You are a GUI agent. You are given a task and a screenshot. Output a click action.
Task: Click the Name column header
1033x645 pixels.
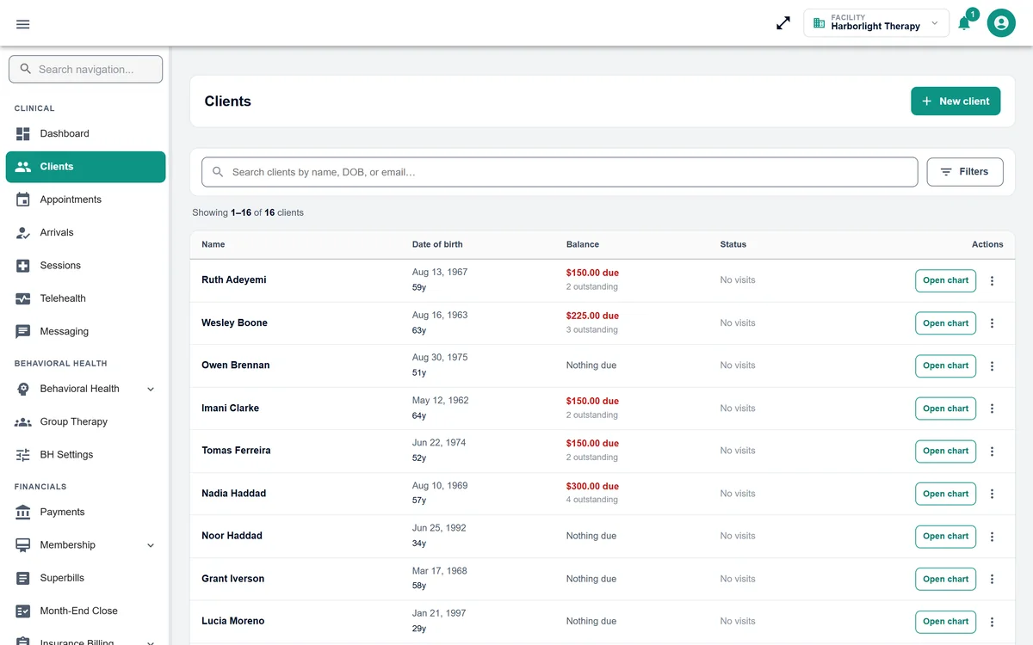(x=213, y=244)
